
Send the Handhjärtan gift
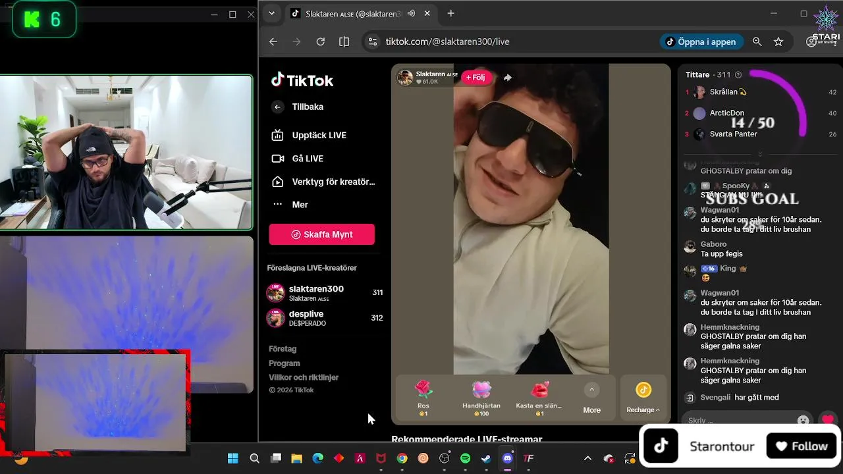click(x=481, y=398)
